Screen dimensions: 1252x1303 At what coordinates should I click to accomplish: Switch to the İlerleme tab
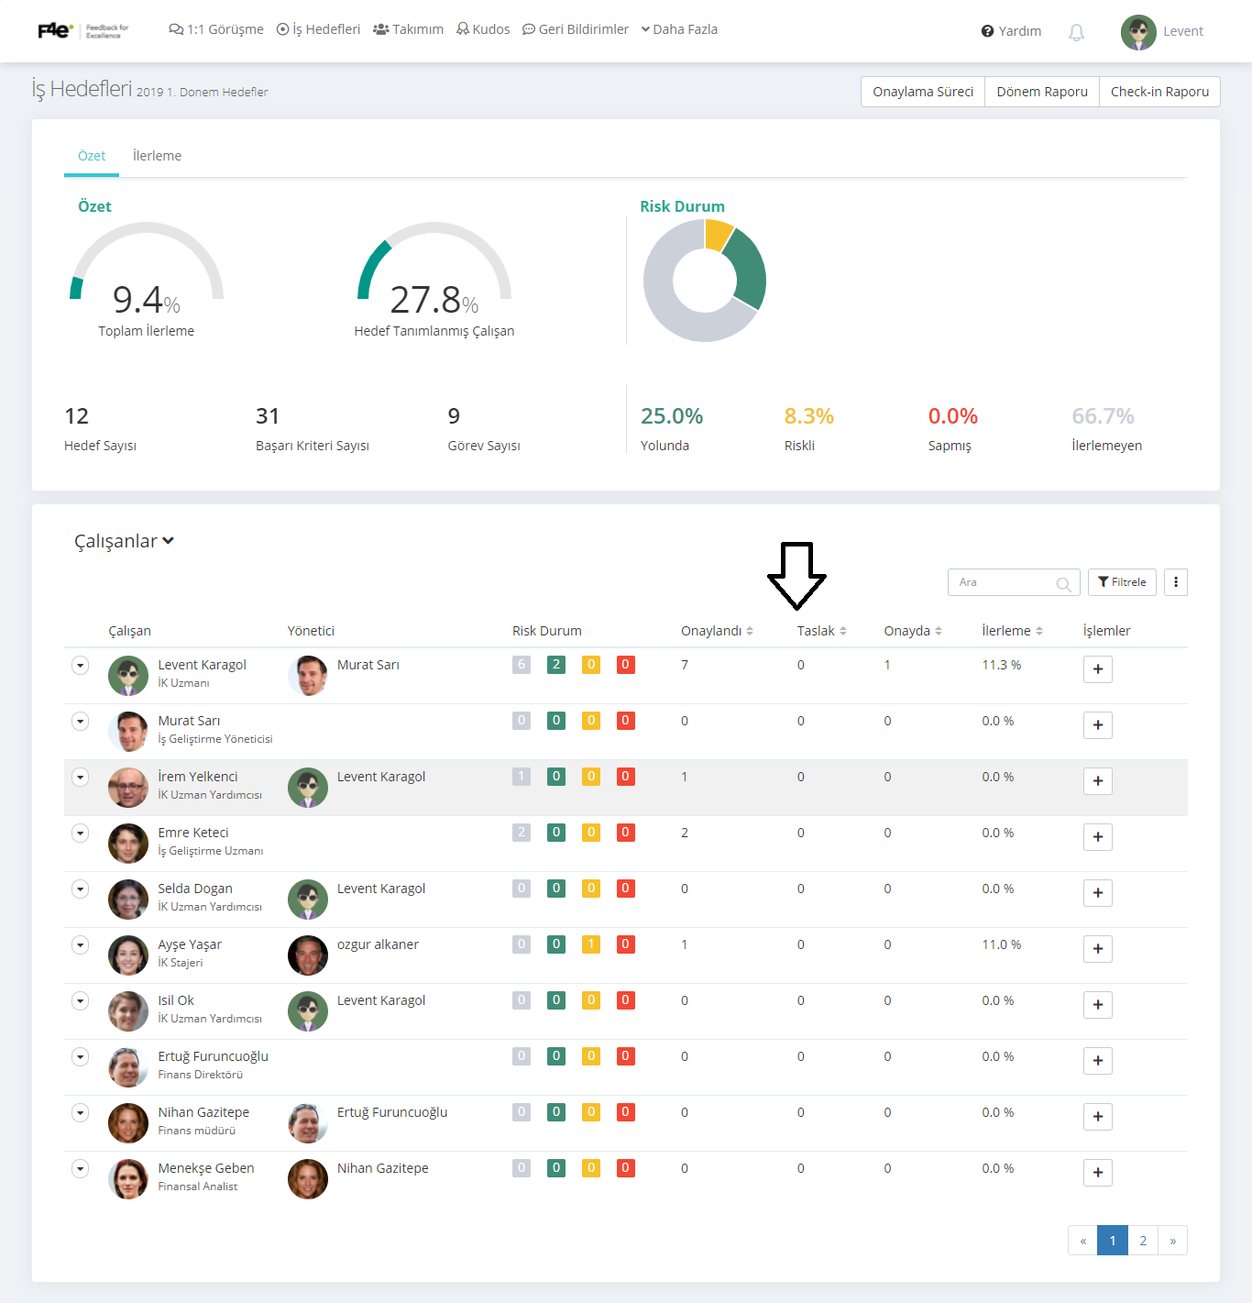click(157, 156)
